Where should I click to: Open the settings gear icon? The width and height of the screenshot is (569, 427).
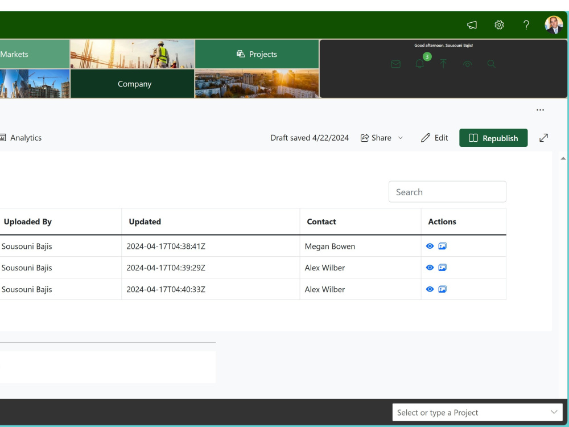[x=499, y=25]
